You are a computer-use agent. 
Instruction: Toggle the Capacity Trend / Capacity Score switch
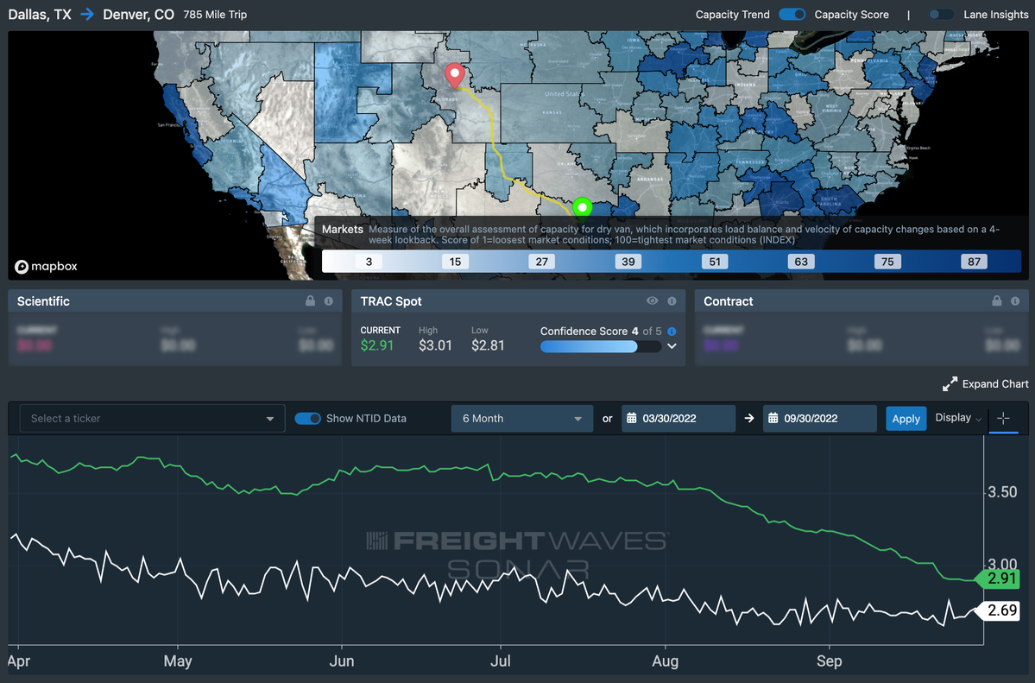[792, 15]
